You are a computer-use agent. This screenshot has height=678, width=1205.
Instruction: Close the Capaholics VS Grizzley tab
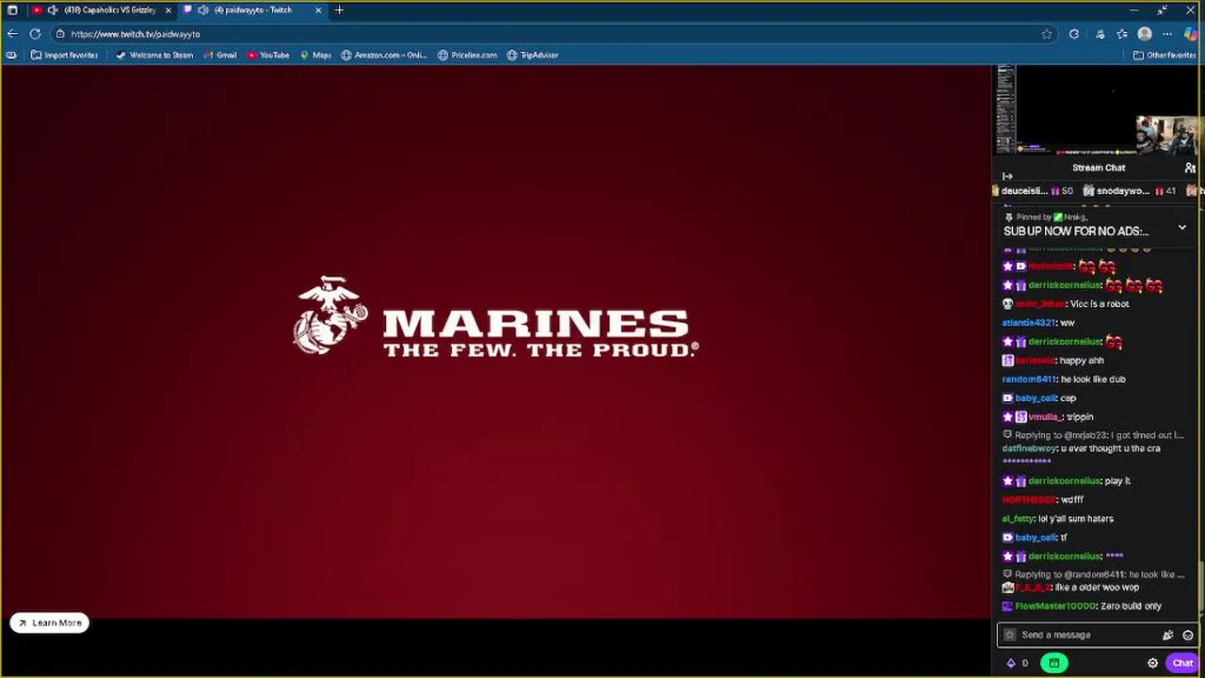tap(169, 10)
